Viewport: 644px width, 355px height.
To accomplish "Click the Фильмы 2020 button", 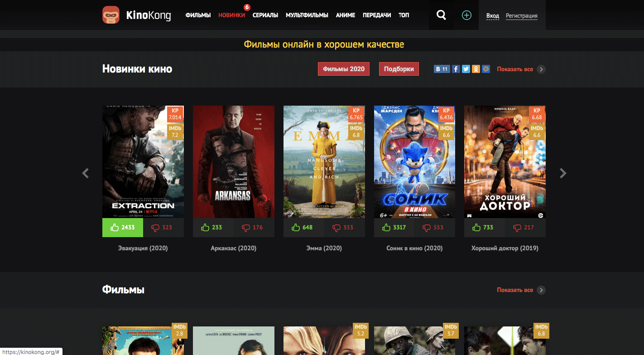I will 344,69.
